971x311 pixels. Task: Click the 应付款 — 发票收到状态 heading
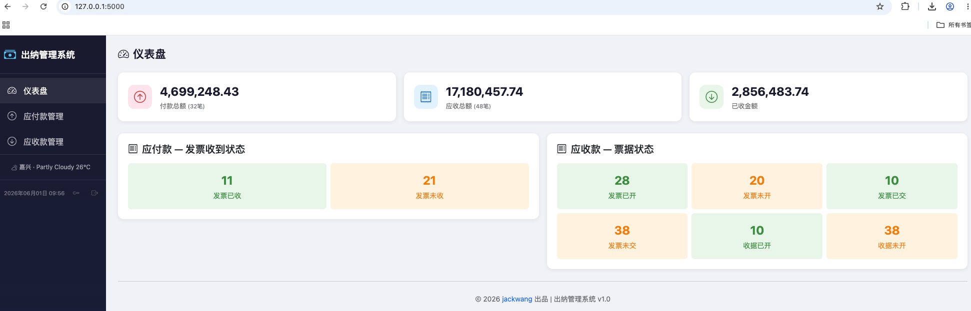pos(193,149)
